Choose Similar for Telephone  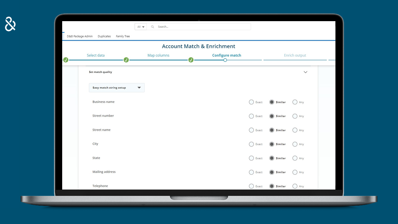(x=272, y=186)
